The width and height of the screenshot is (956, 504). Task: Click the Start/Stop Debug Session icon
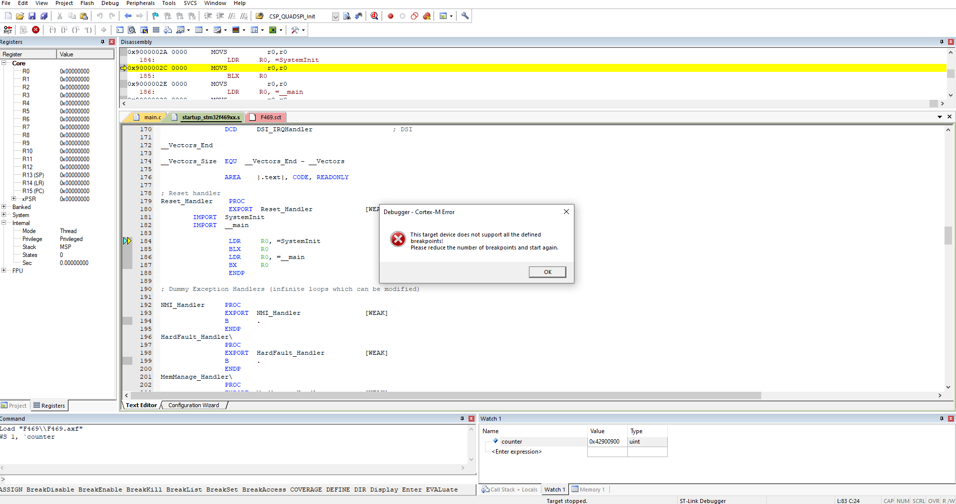[x=374, y=16]
